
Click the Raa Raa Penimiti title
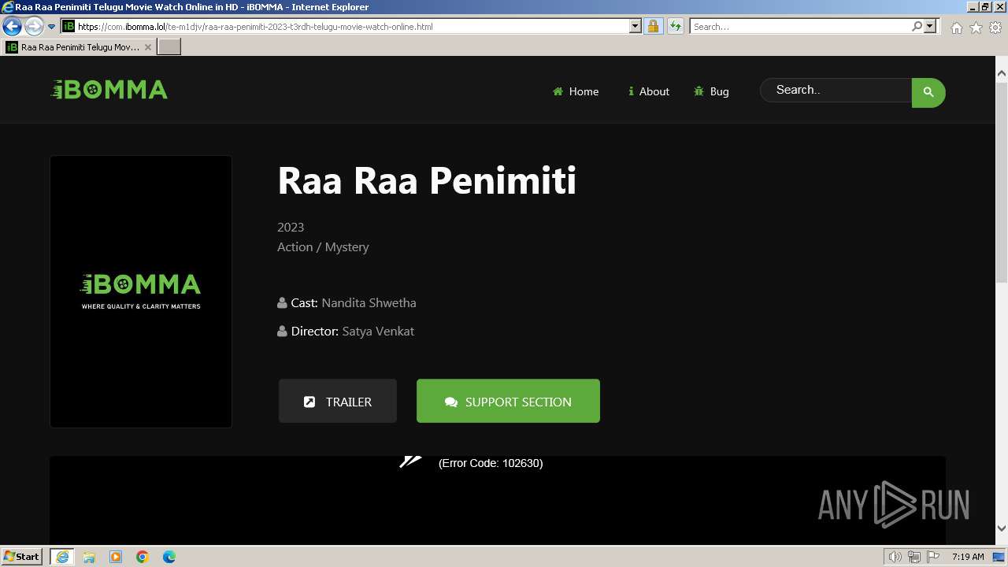pyautogui.click(x=427, y=180)
